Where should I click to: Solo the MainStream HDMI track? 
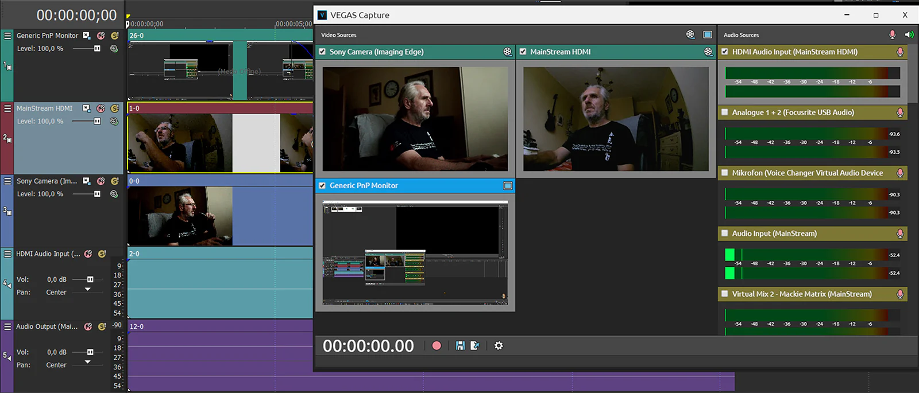tap(114, 108)
